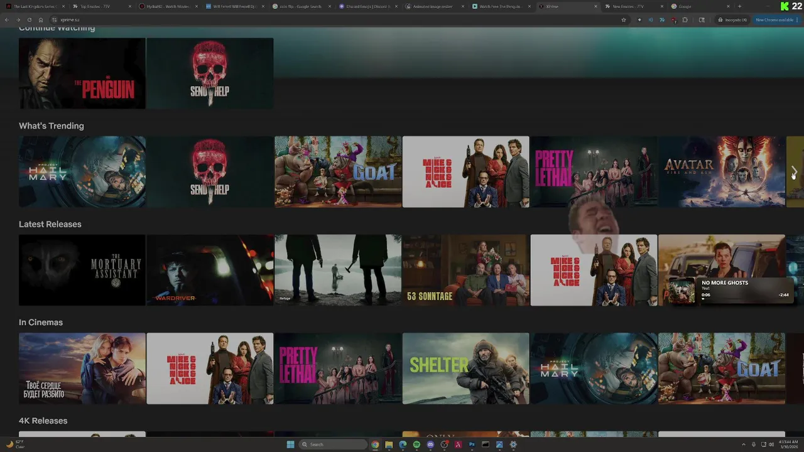
Task: Open GOAT in In Cinemas
Action: coord(722,369)
